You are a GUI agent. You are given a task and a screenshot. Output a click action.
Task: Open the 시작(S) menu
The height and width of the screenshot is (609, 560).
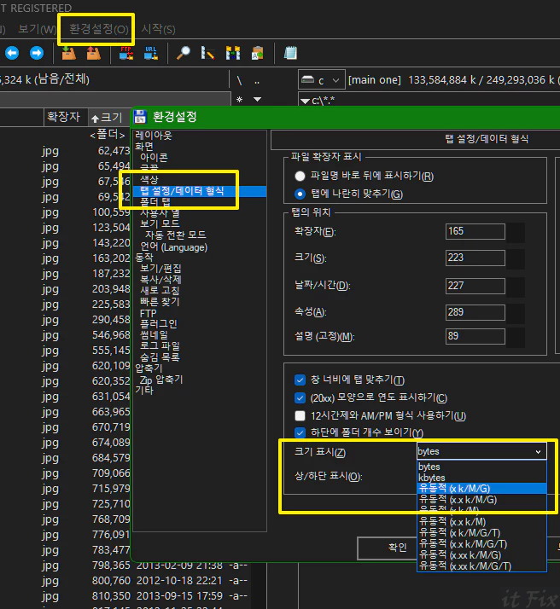click(x=158, y=29)
